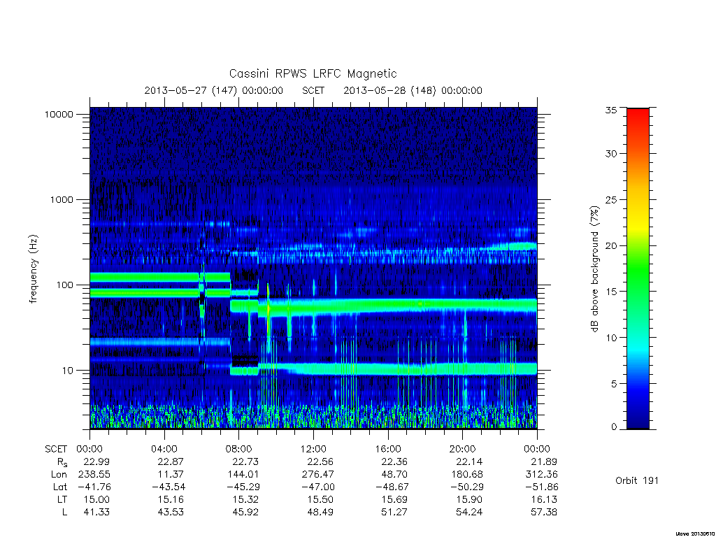The height and width of the screenshot is (537, 716).
Task: Click the L-shell value '54.24'
Action: [469, 512]
